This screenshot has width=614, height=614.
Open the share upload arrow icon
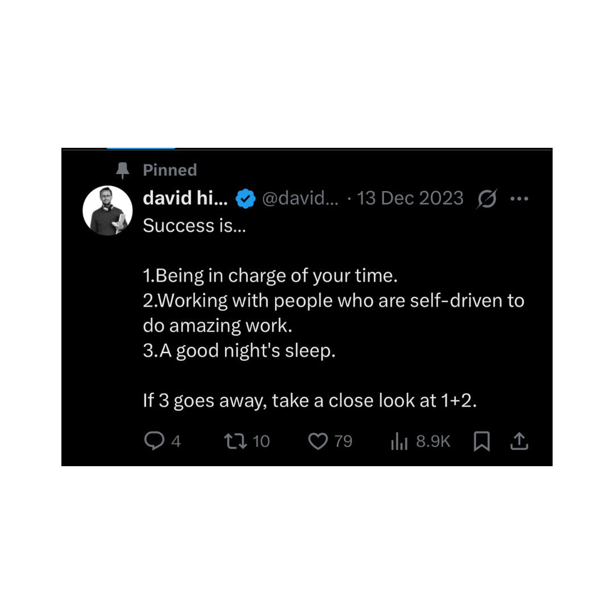pos(519,441)
